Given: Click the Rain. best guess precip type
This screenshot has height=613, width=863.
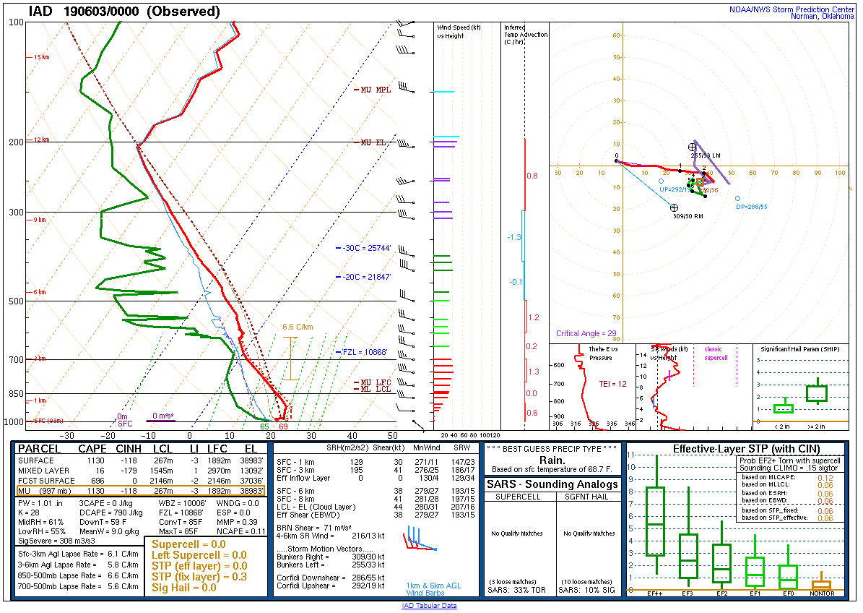Looking at the screenshot, I should pyautogui.click(x=552, y=460).
